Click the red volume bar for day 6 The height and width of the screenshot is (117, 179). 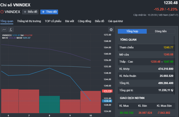pos(10,101)
